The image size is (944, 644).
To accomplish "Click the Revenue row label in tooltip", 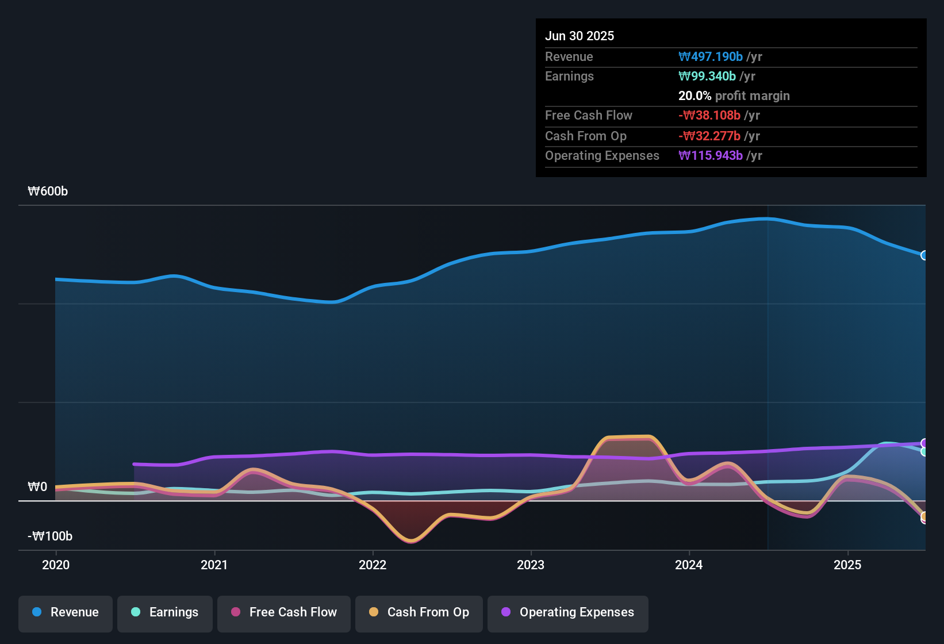I will coord(569,56).
